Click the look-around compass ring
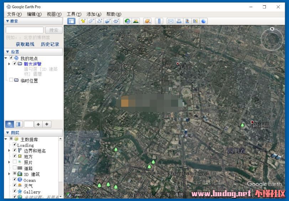This screenshot has width=289, height=201. tap(272, 39)
